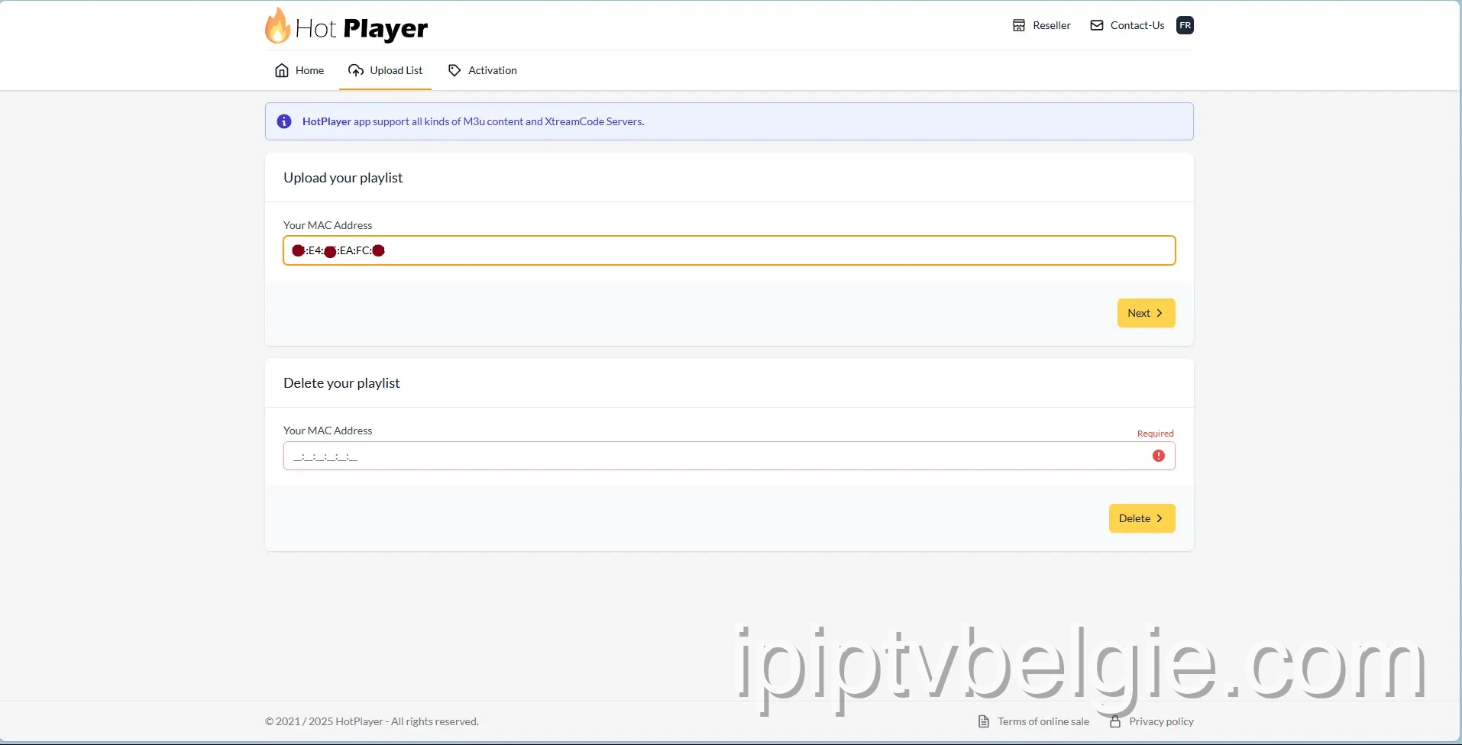
Task: Click the "Delete your playlist" heading
Action: [341, 383]
